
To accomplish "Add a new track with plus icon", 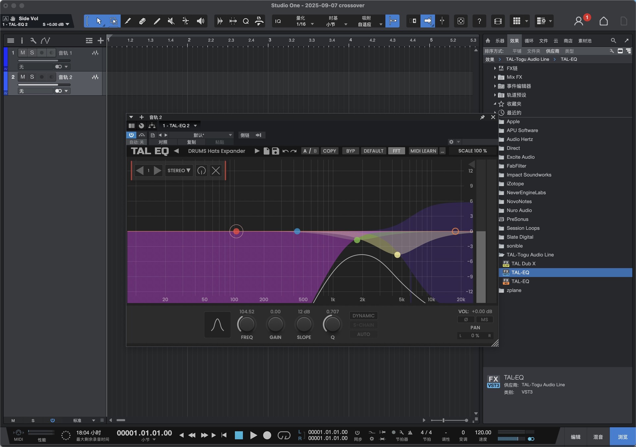I will [x=101, y=40].
